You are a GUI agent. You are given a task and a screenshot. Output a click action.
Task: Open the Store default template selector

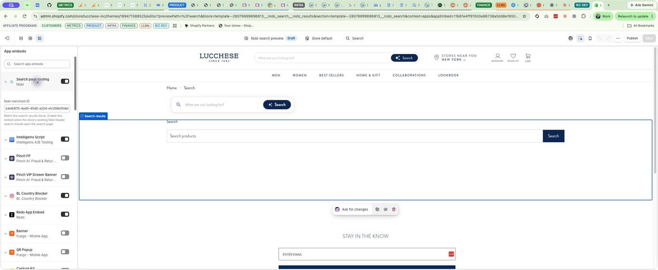319,38
